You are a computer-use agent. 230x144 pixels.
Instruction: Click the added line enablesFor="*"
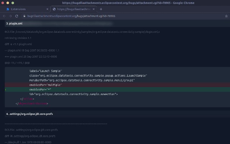click(x=40, y=89)
